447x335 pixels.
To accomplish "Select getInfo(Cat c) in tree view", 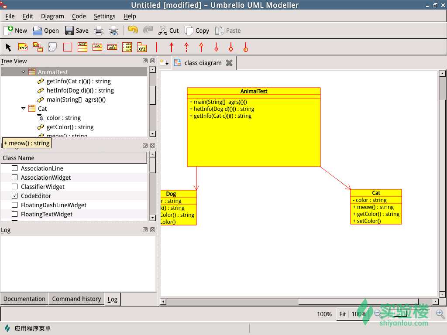I will coord(79,81).
